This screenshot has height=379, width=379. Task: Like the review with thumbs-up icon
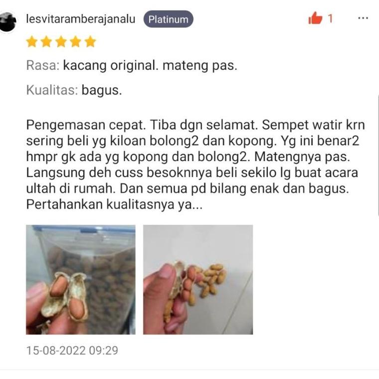pos(316,18)
